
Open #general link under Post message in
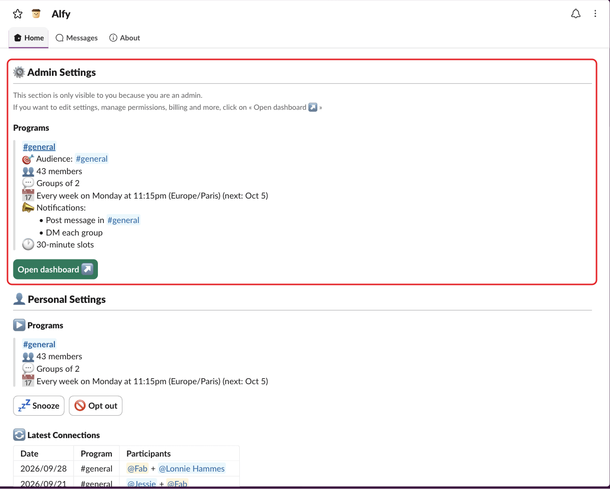click(x=123, y=220)
